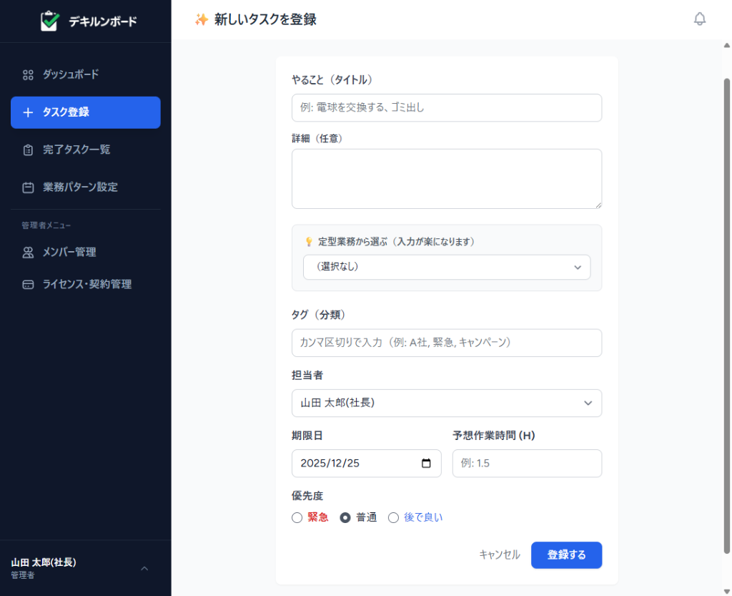Click the notification bell icon
The height and width of the screenshot is (596, 732).
pos(700,19)
